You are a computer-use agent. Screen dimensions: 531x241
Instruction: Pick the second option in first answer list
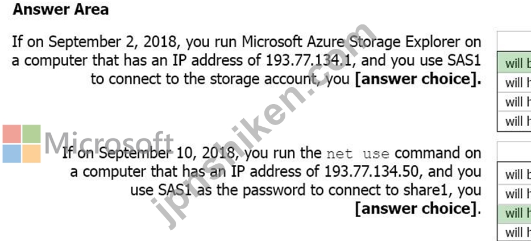click(514, 82)
